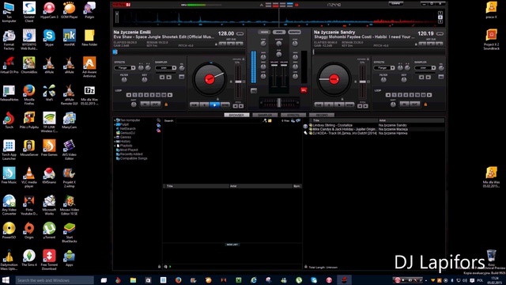Open left deck Effects dropdown (Flanger)
506x285 pixels.
tap(125, 68)
